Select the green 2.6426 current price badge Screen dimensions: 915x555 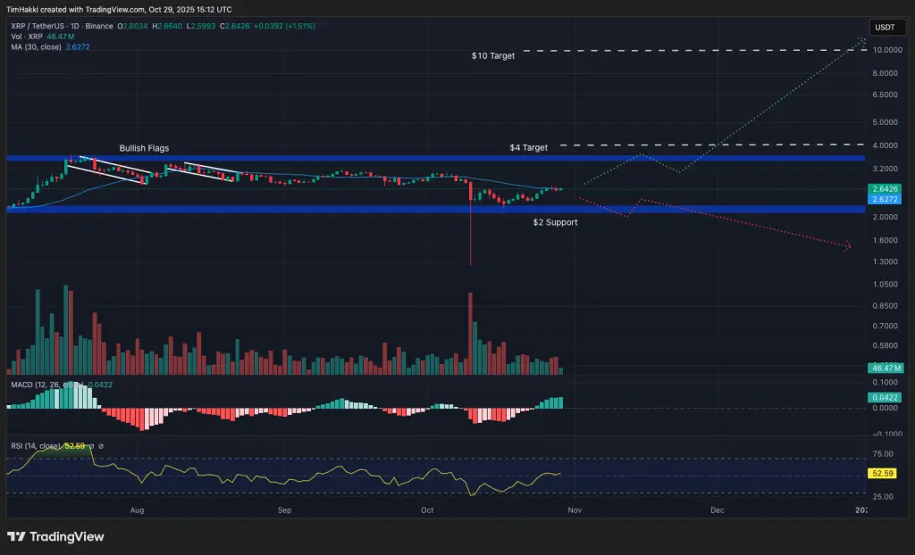[x=883, y=189]
